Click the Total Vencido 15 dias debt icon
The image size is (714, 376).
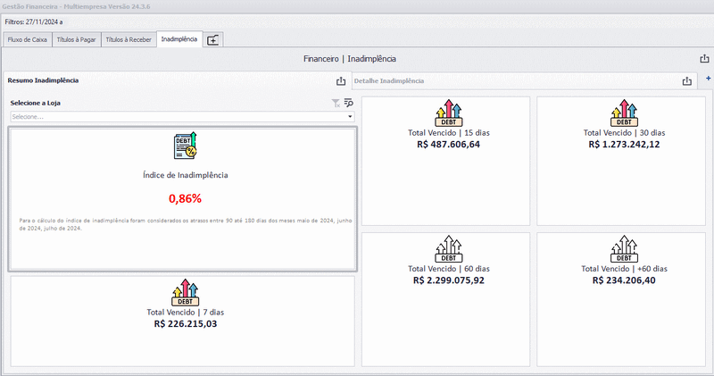pyautogui.click(x=449, y=113)
